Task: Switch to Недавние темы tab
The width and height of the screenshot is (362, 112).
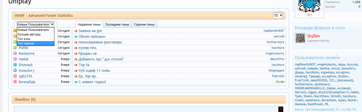Action: pos(89,24)
